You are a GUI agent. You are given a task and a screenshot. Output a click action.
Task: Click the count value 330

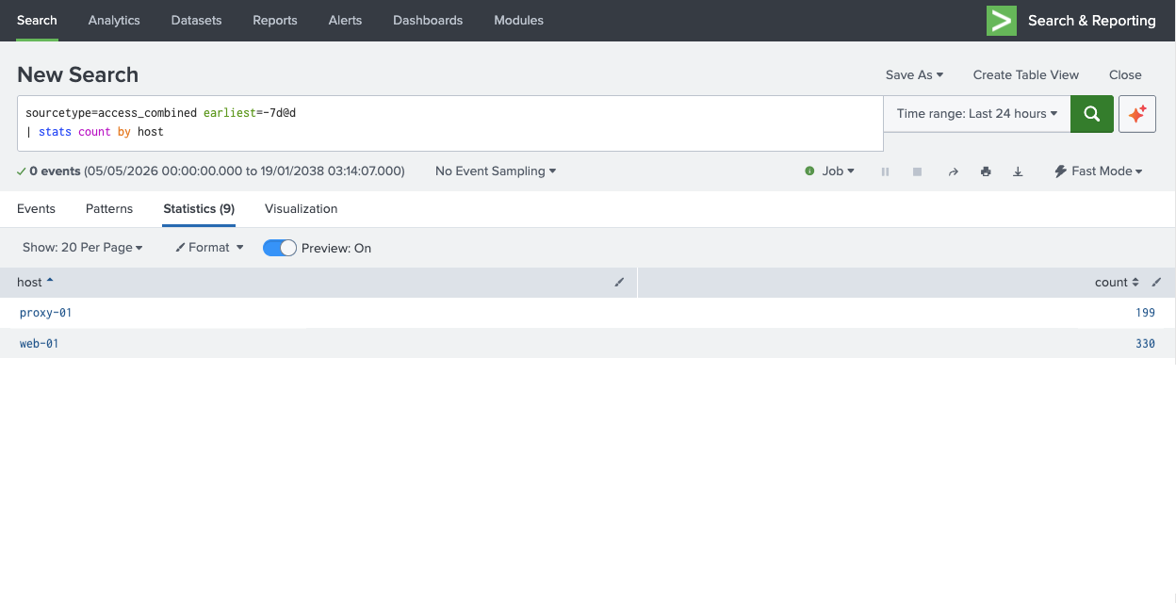[1145, 344]
